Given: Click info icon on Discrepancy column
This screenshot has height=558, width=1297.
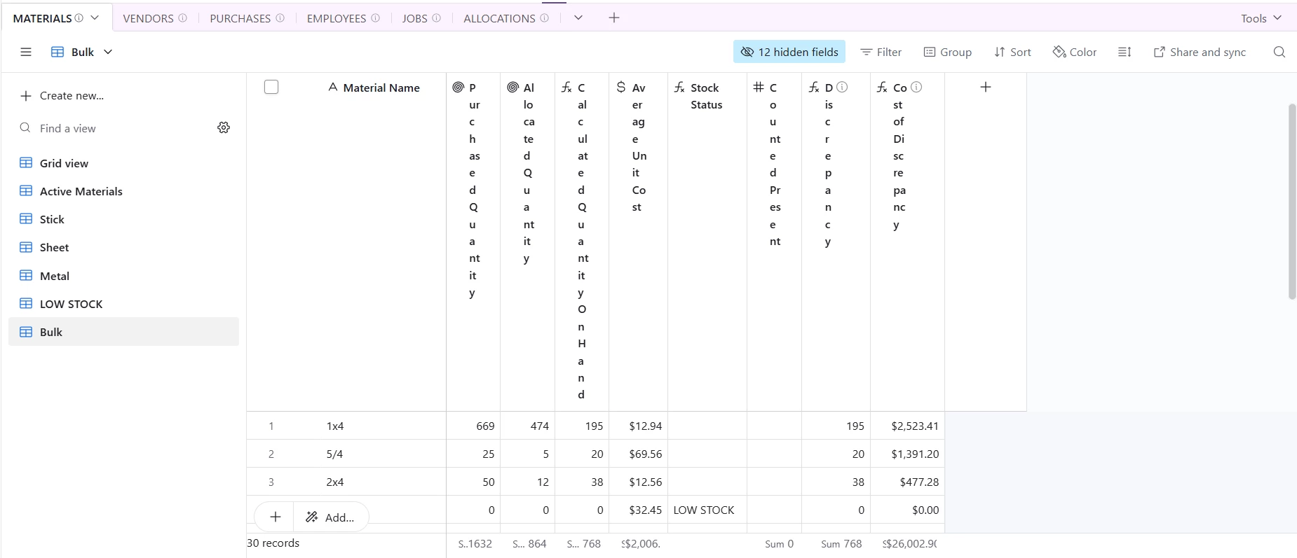Looking at the screenshot, I should click(x=842, y=87).
